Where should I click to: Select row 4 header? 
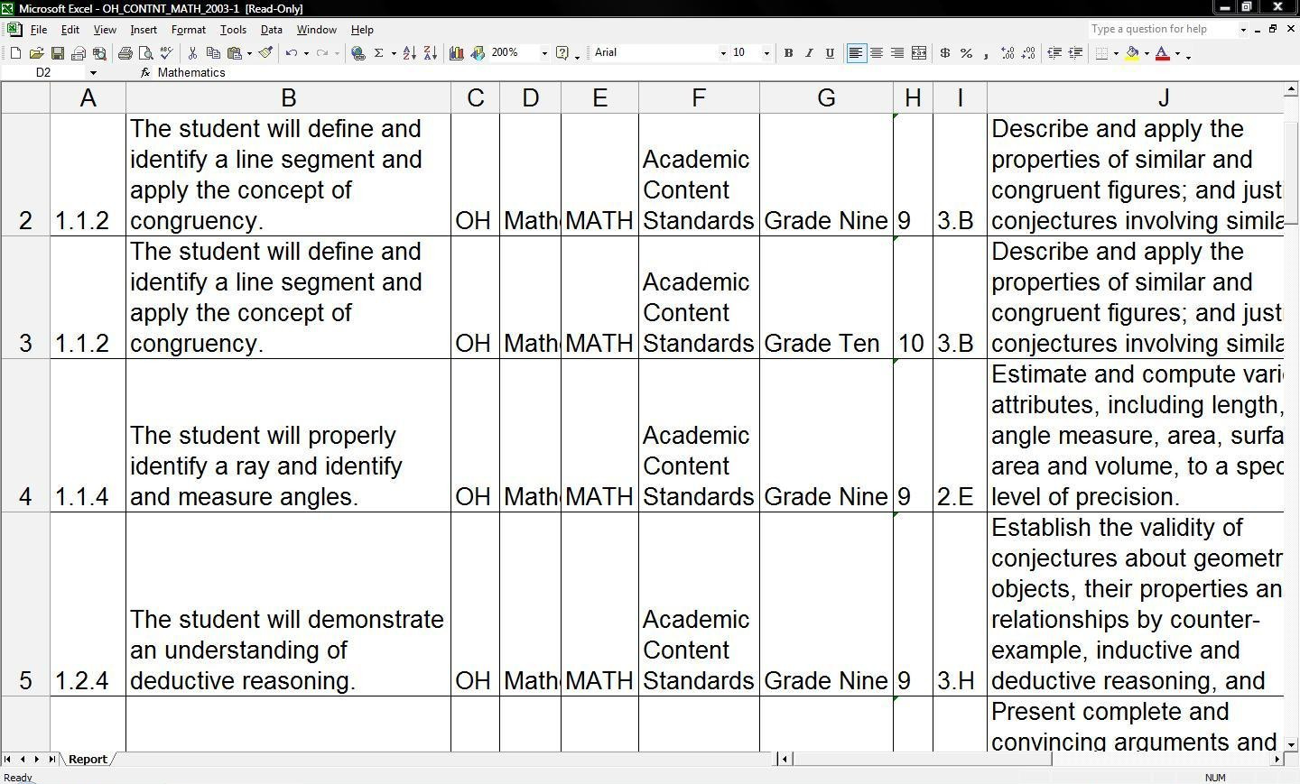pos(25,436)
